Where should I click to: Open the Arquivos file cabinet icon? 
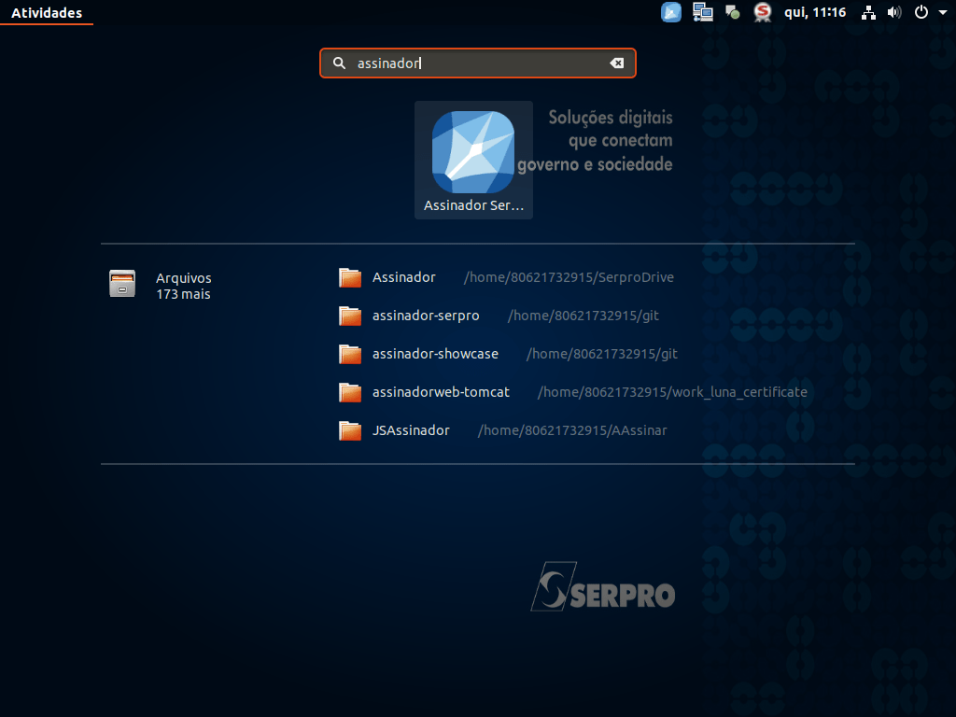tap(122, 284)
